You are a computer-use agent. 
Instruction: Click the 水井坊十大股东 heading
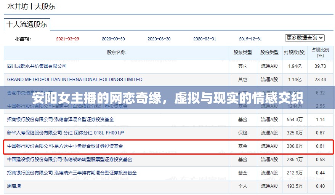(31, 6)
